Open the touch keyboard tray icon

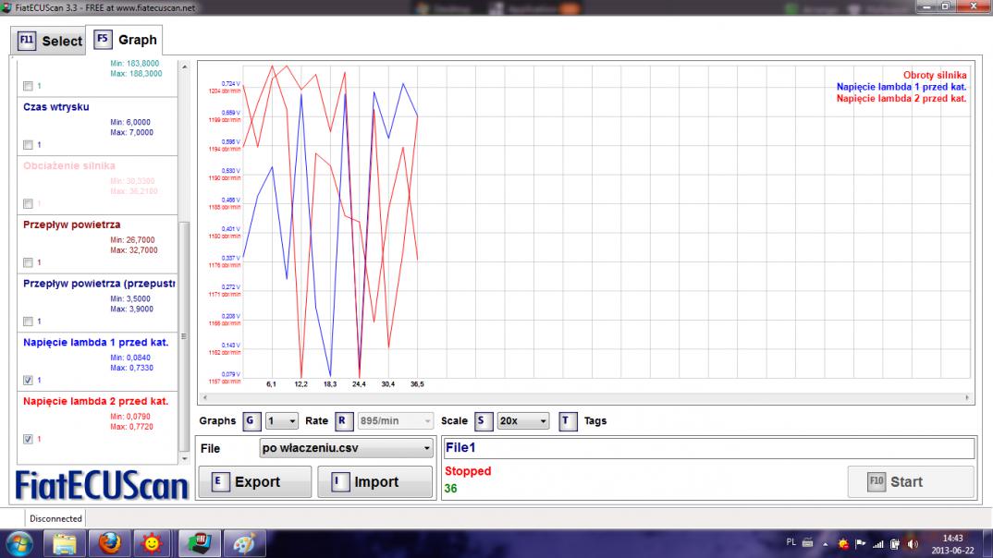[807, 543]
